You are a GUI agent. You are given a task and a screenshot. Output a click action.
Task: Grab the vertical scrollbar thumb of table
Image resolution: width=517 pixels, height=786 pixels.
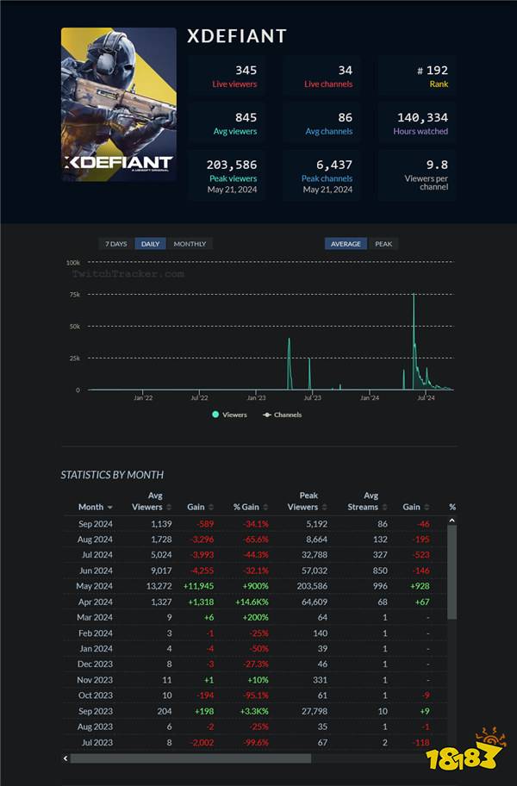click(x=452, y=572)
